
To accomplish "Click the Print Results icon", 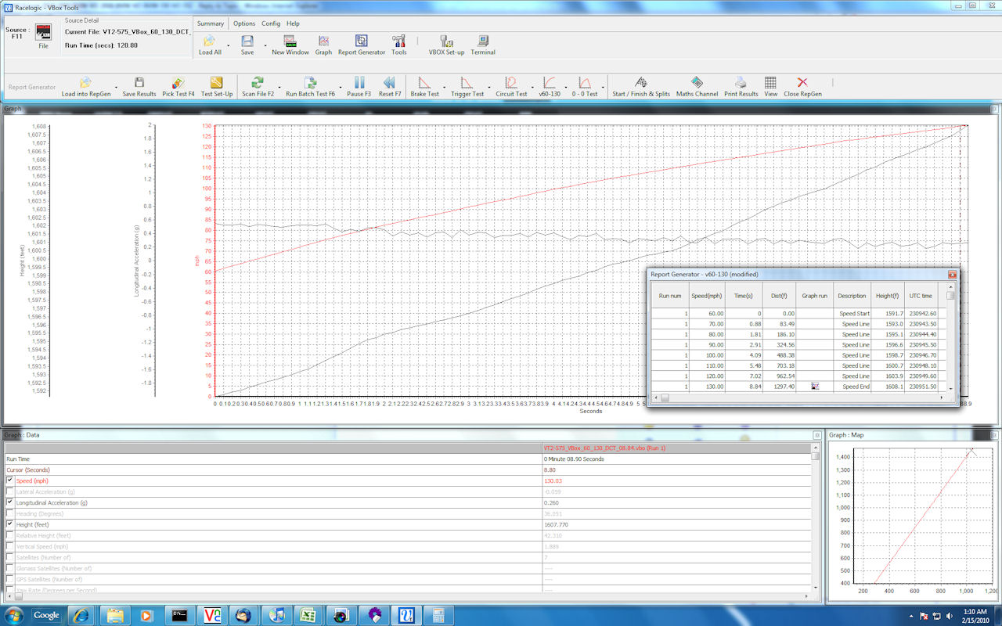I will click(x=741, y=82).
